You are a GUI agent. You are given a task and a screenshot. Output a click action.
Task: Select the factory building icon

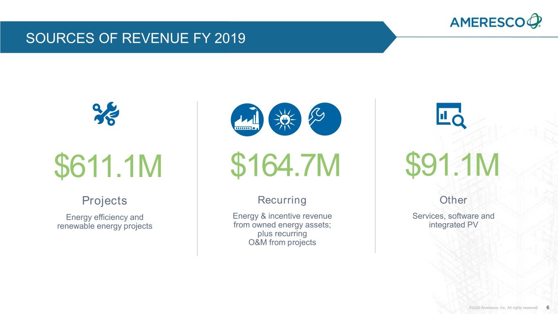click(x=247, y=119)
